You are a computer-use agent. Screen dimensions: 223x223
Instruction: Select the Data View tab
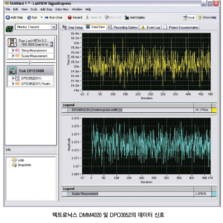[x=95, y=27]
